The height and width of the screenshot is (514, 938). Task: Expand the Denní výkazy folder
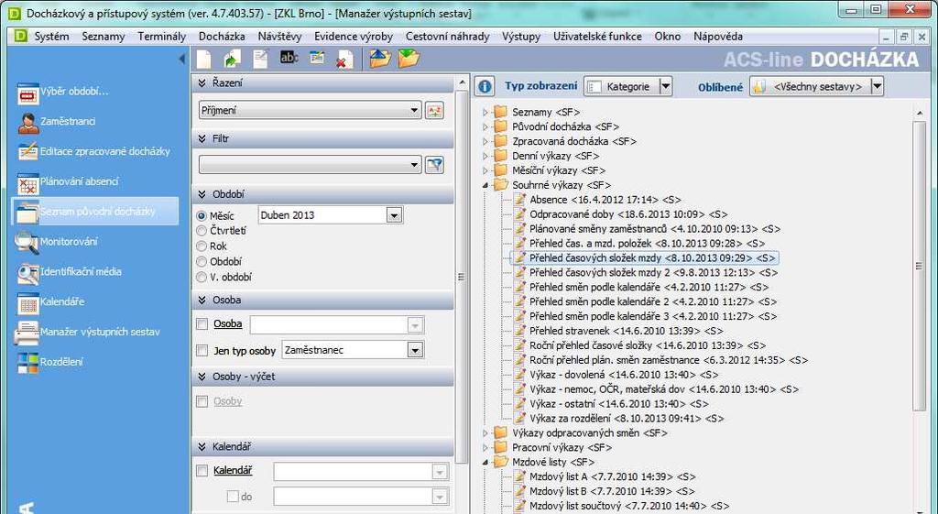pyautogui.click(x=485, y=156)
